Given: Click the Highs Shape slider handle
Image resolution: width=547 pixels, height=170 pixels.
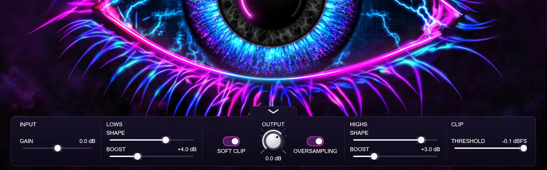Looking at the screenshot, I should [x=421, y=140].
